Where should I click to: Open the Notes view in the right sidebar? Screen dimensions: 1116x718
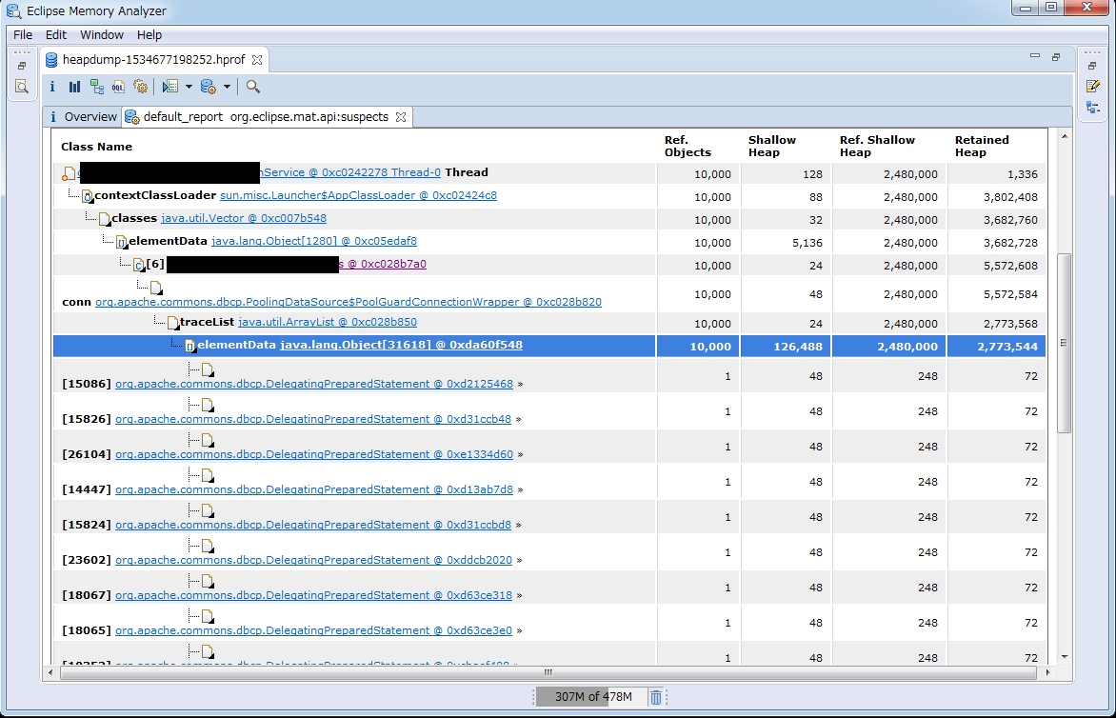[1093, 86]
